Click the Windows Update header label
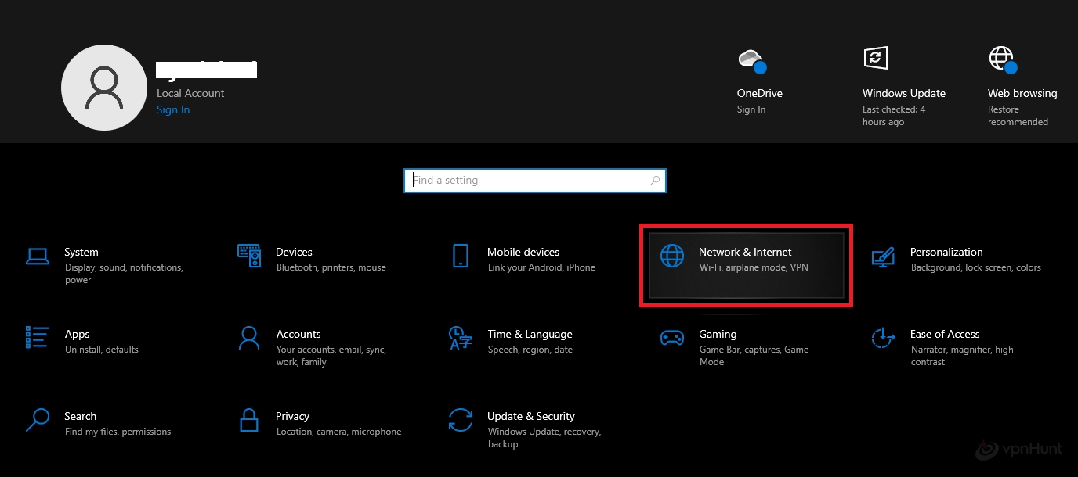 tap(904, 93)
